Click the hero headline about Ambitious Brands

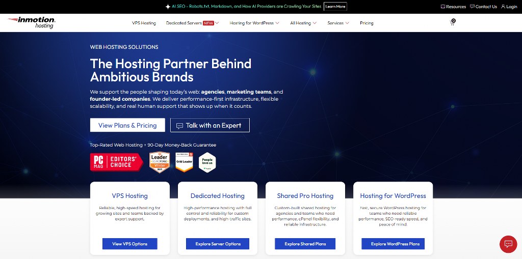click(x=171, y=70)
